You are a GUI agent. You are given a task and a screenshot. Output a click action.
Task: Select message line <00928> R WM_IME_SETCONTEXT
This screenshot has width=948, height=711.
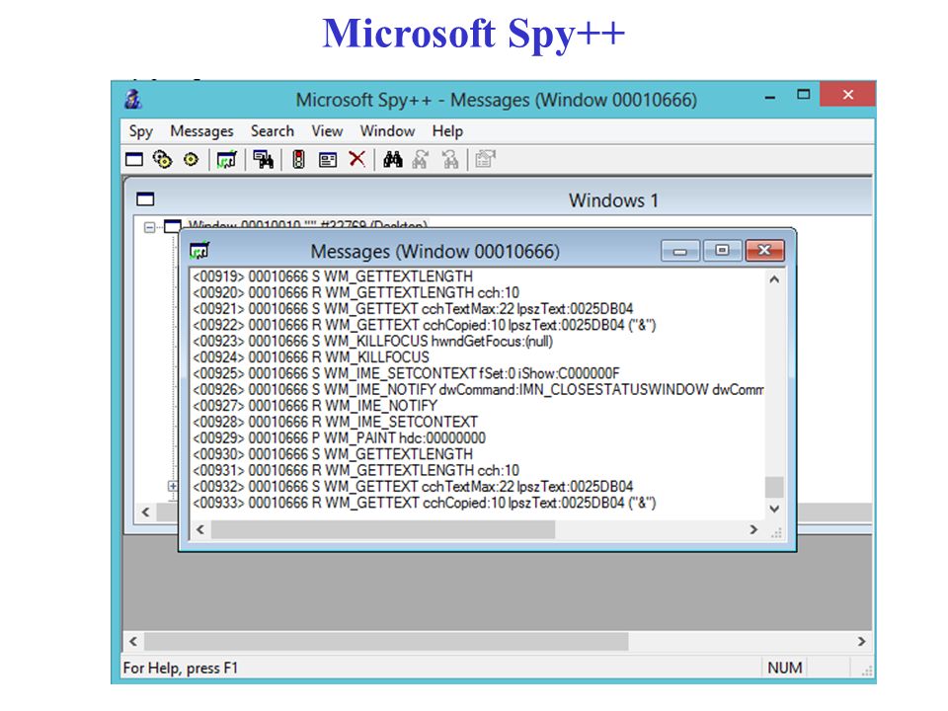[335, 422]
